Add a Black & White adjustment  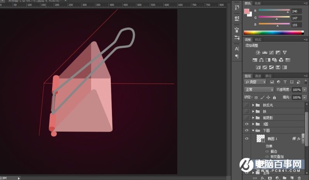(x=268, y=60)
